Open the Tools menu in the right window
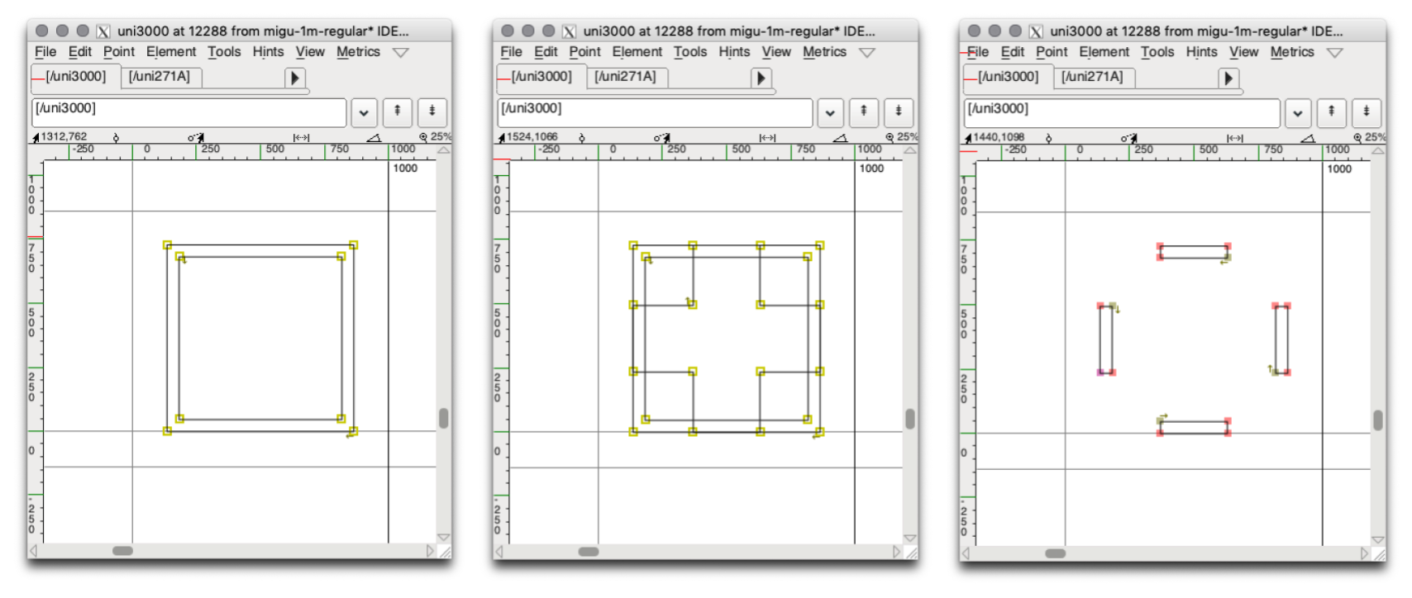This screenshot has height=598, width=1412. pyautogui.click(x=1157, y=52)
